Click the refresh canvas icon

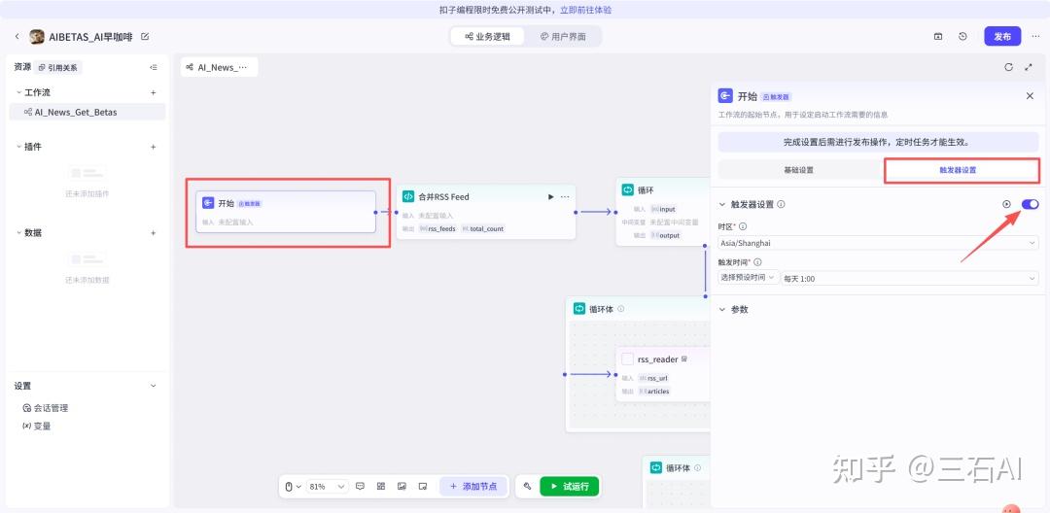[x=1008, y=67]
